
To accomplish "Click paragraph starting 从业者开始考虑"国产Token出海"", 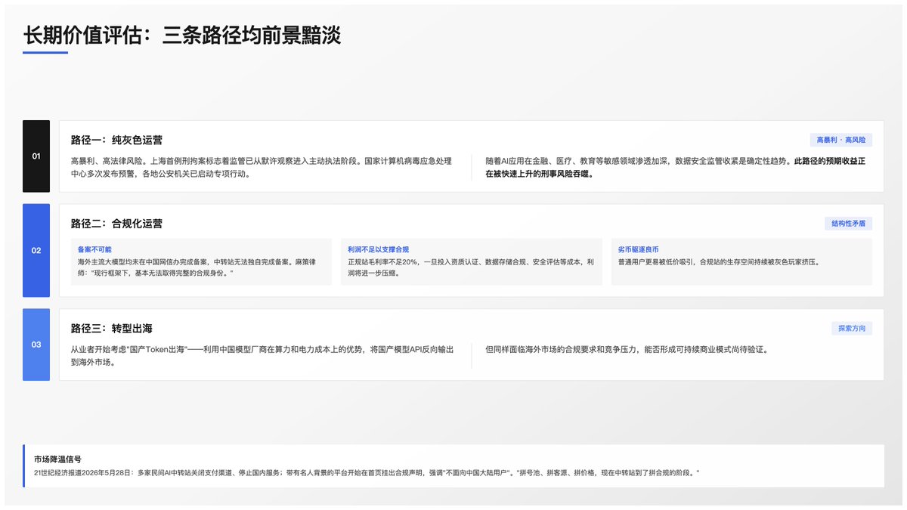I will (262, 356).
